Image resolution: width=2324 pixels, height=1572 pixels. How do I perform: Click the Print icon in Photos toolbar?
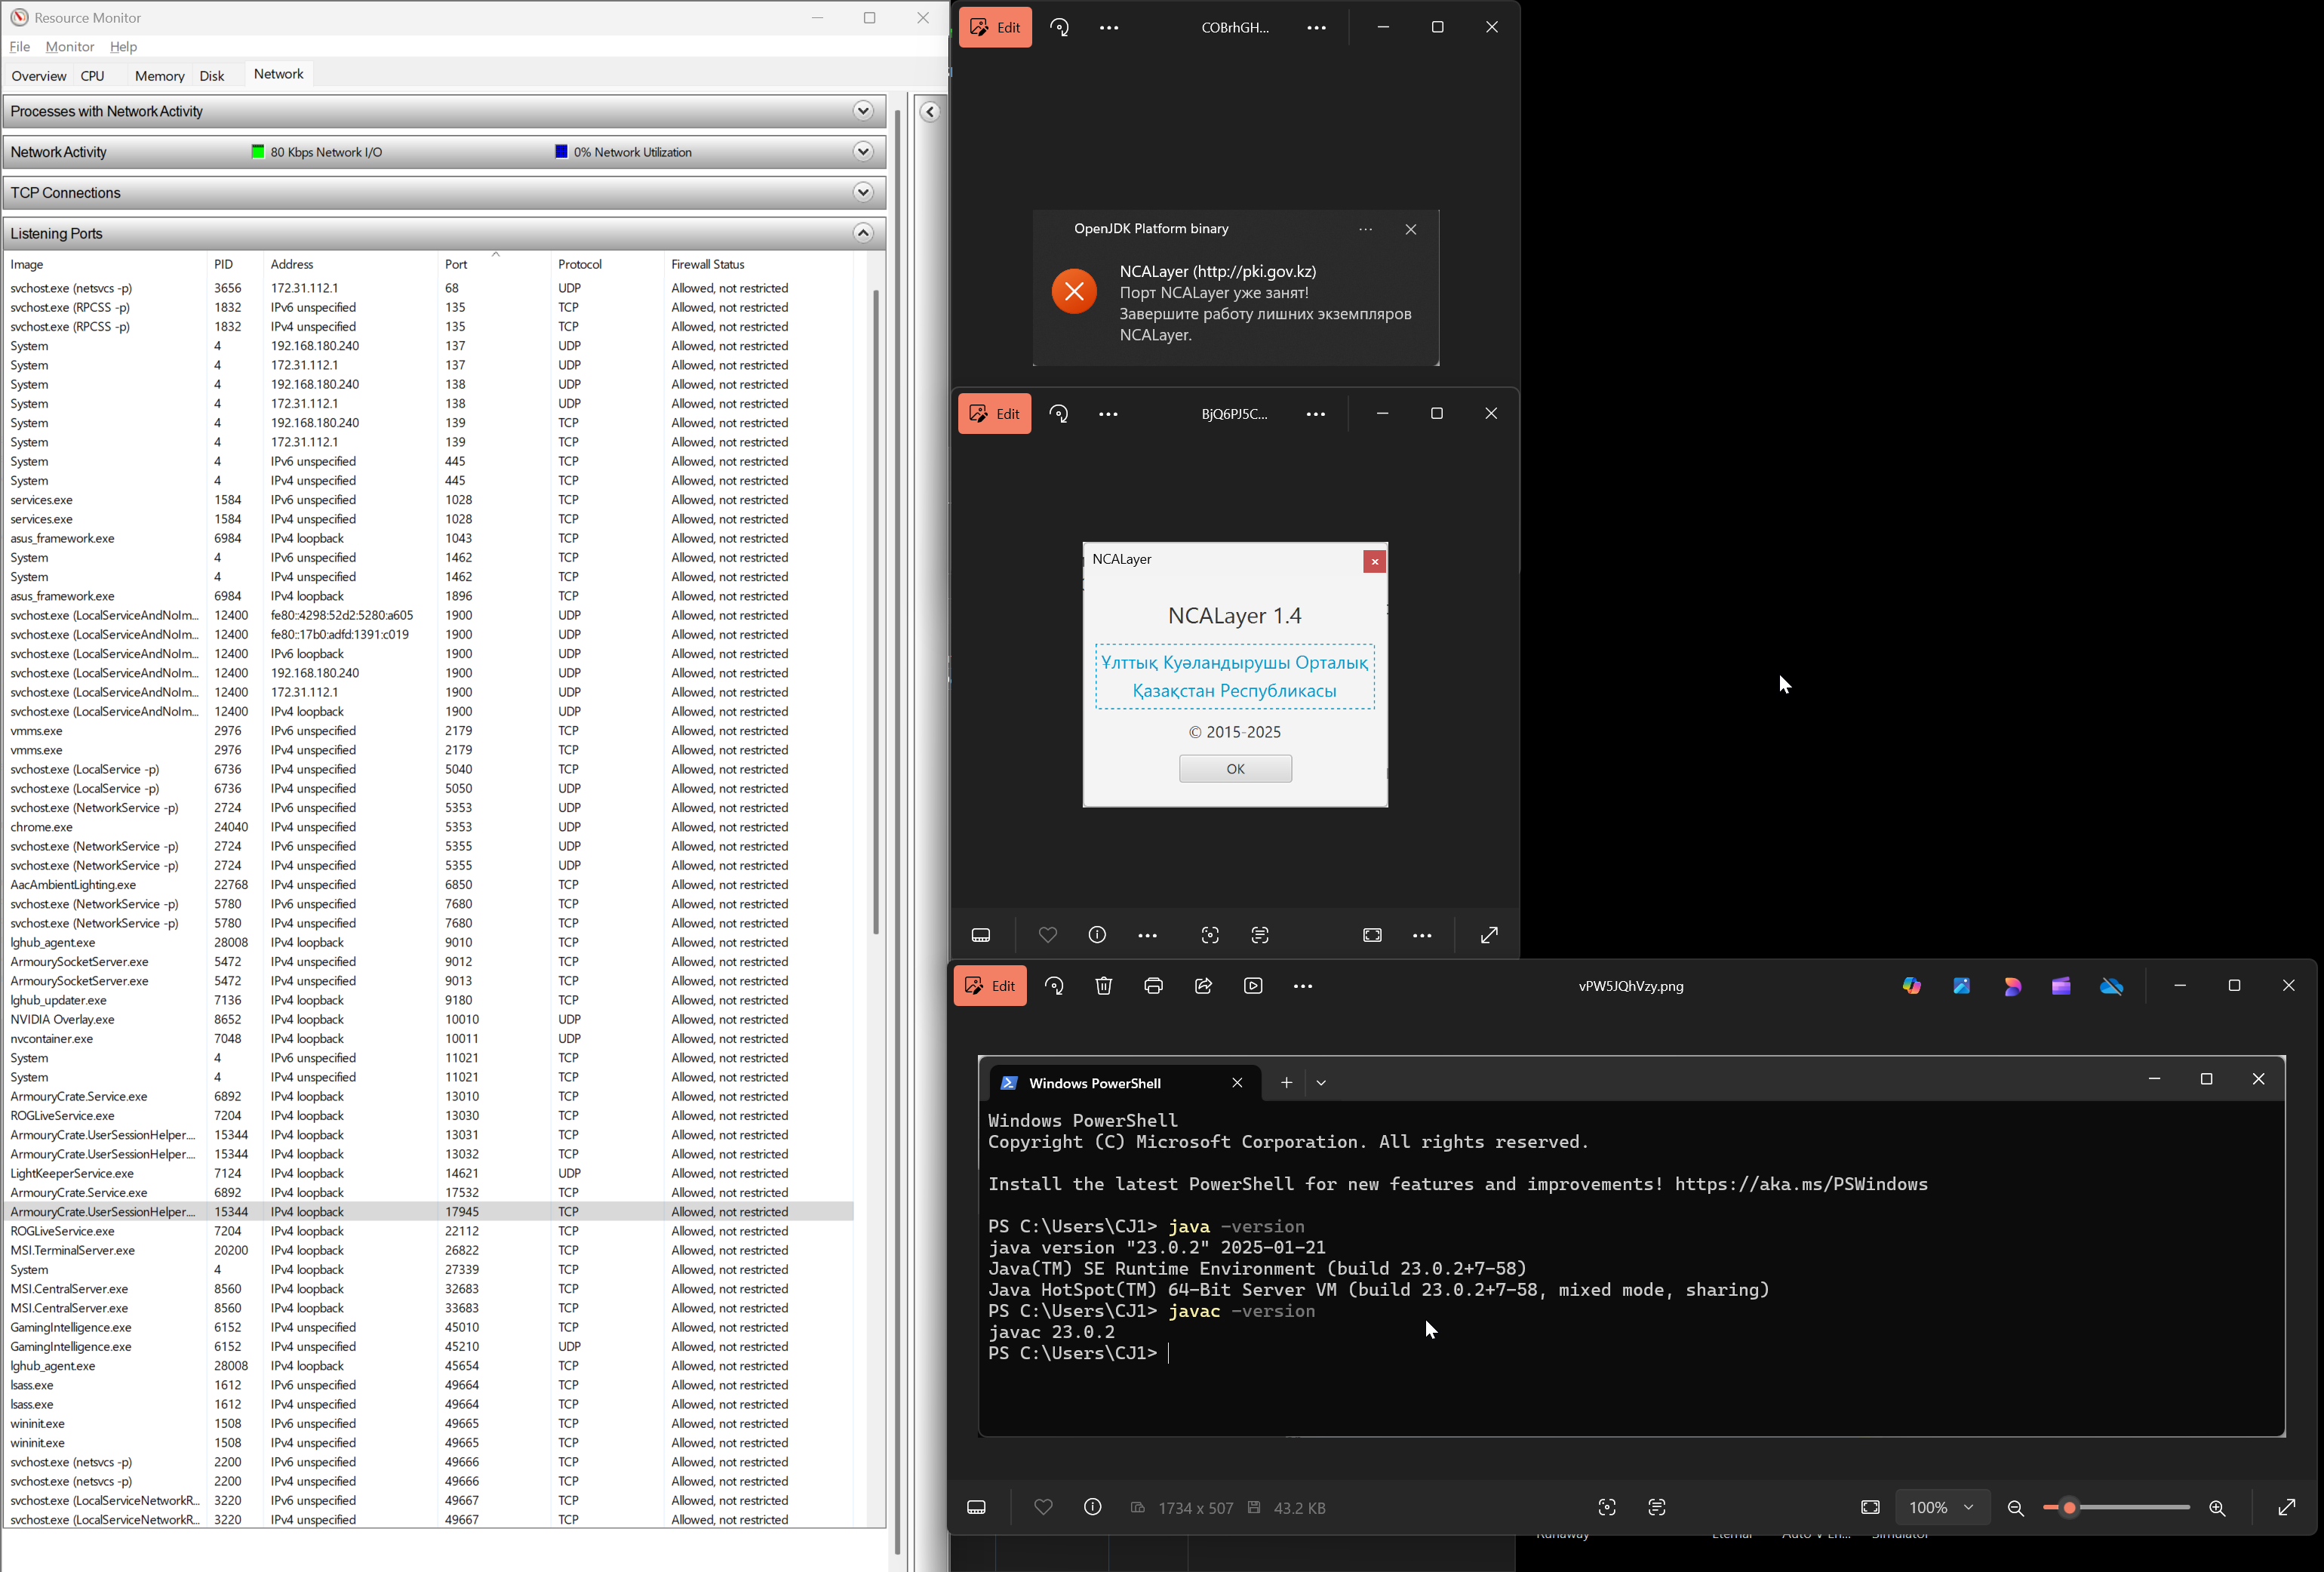pos(1153,986)
